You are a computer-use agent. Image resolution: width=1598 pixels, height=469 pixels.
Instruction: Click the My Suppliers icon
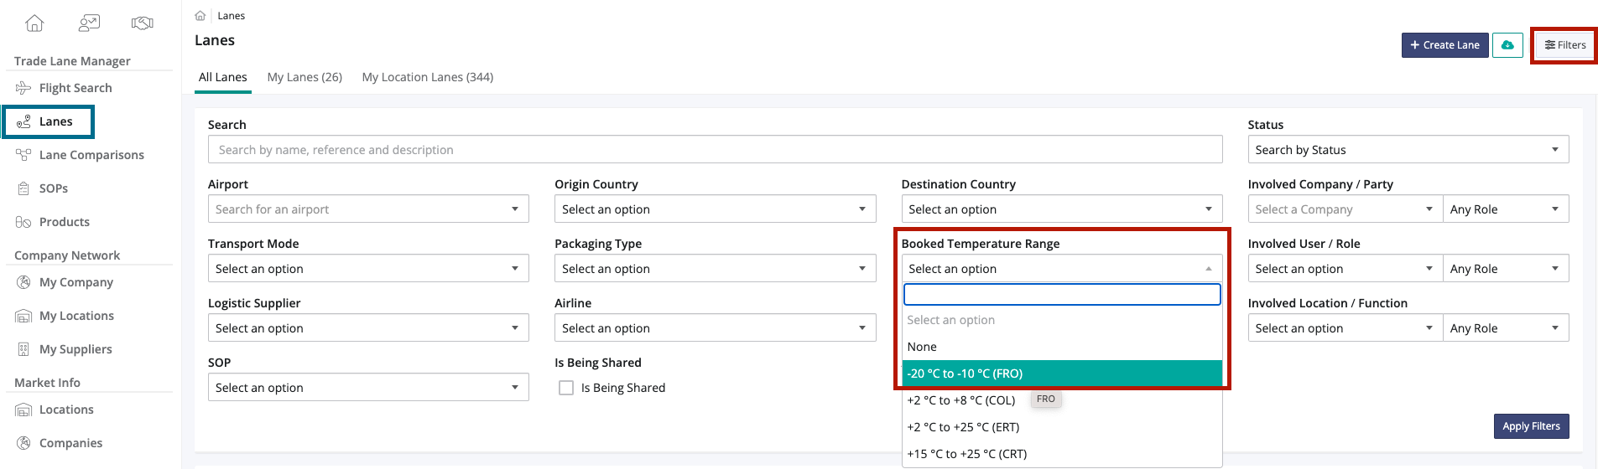click(x=23, y=349)
